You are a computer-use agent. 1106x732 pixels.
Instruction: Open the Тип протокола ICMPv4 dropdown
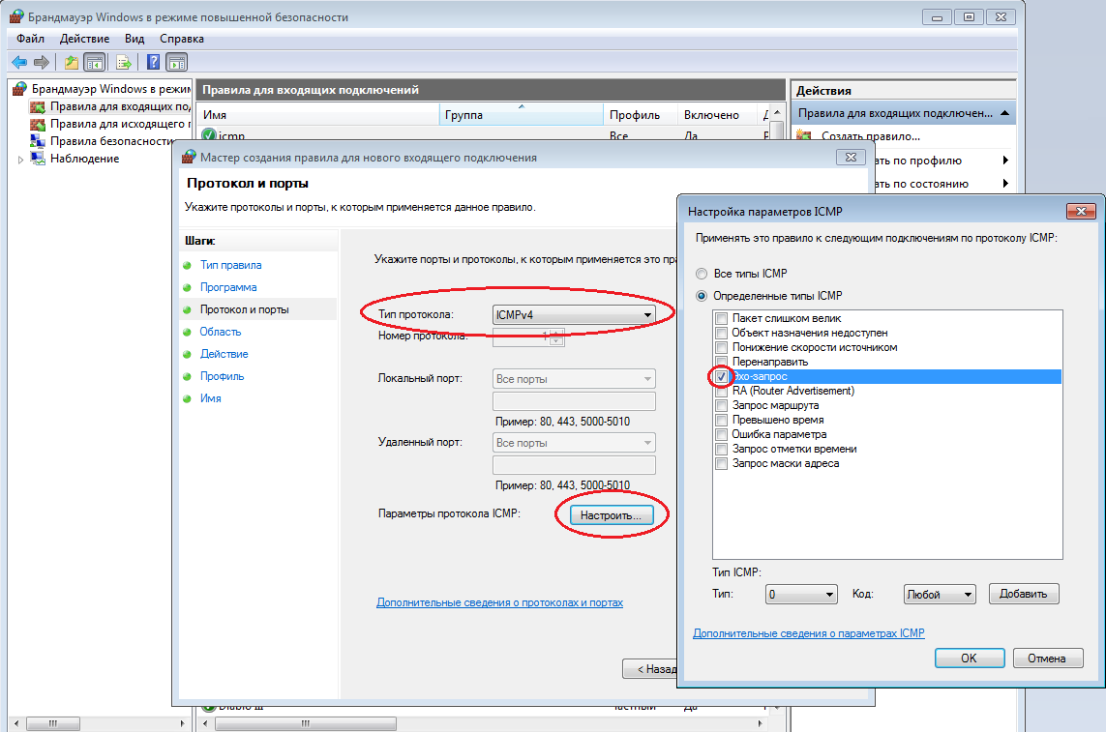coord(574,314)
